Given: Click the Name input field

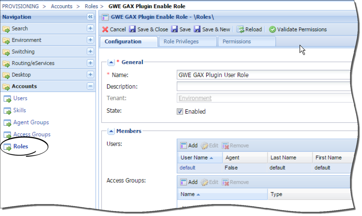Looking at the screenshot, I should pos(264,75).
